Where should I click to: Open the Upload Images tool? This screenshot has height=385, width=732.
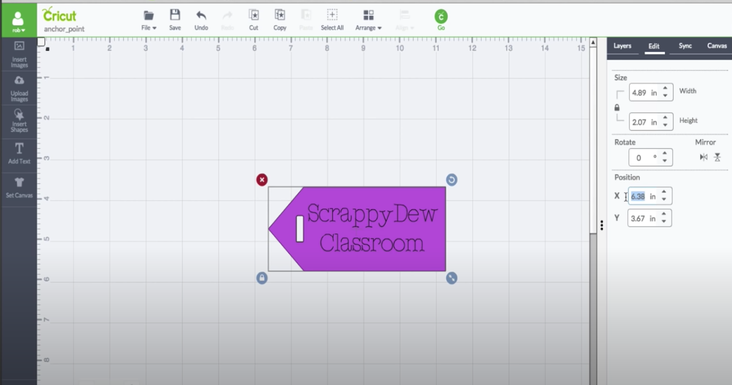coord(19,89)
